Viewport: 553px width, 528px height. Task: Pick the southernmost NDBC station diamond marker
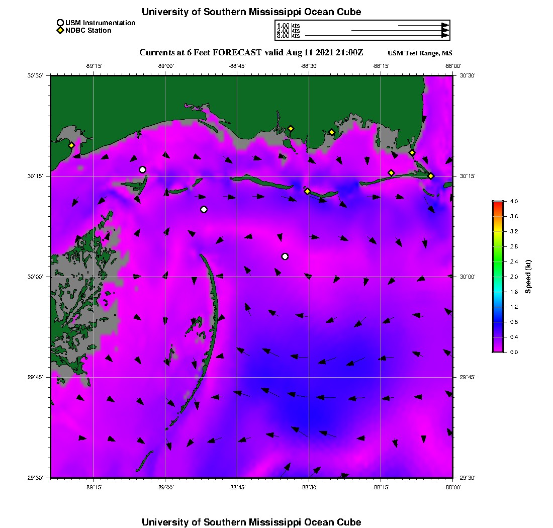pos(307,191)
